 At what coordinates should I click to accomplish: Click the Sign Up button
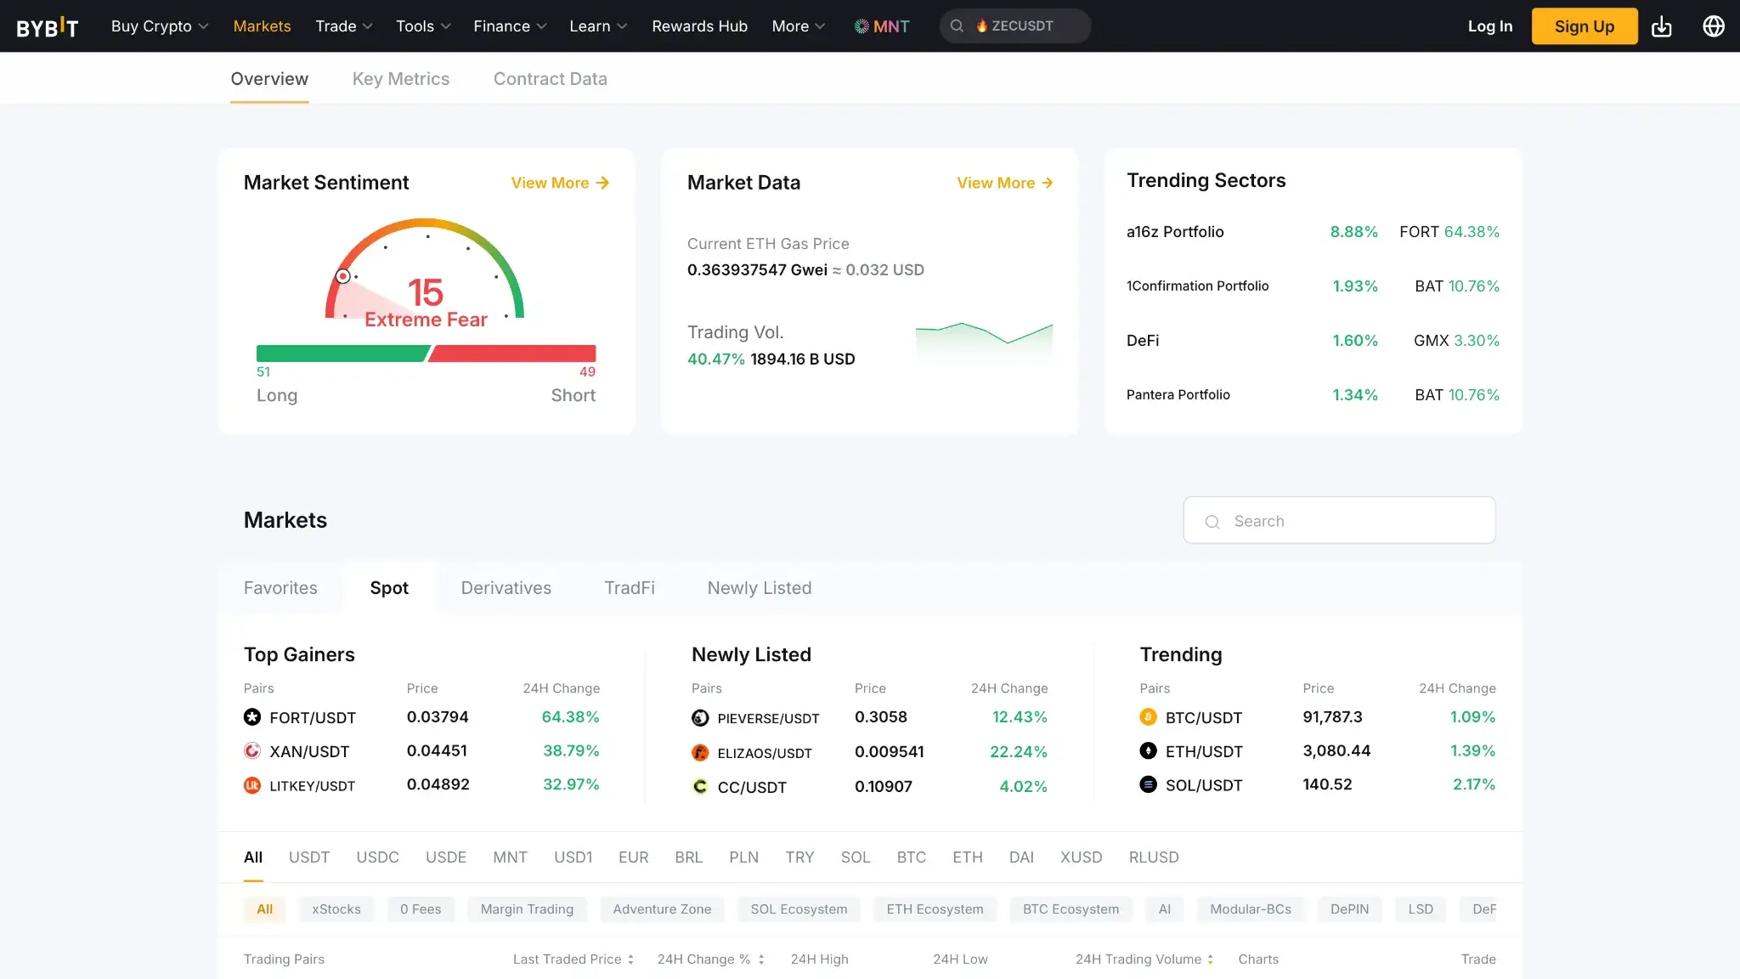[1584, 26]
